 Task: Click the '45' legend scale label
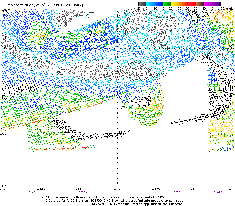(x=212, y=8)
